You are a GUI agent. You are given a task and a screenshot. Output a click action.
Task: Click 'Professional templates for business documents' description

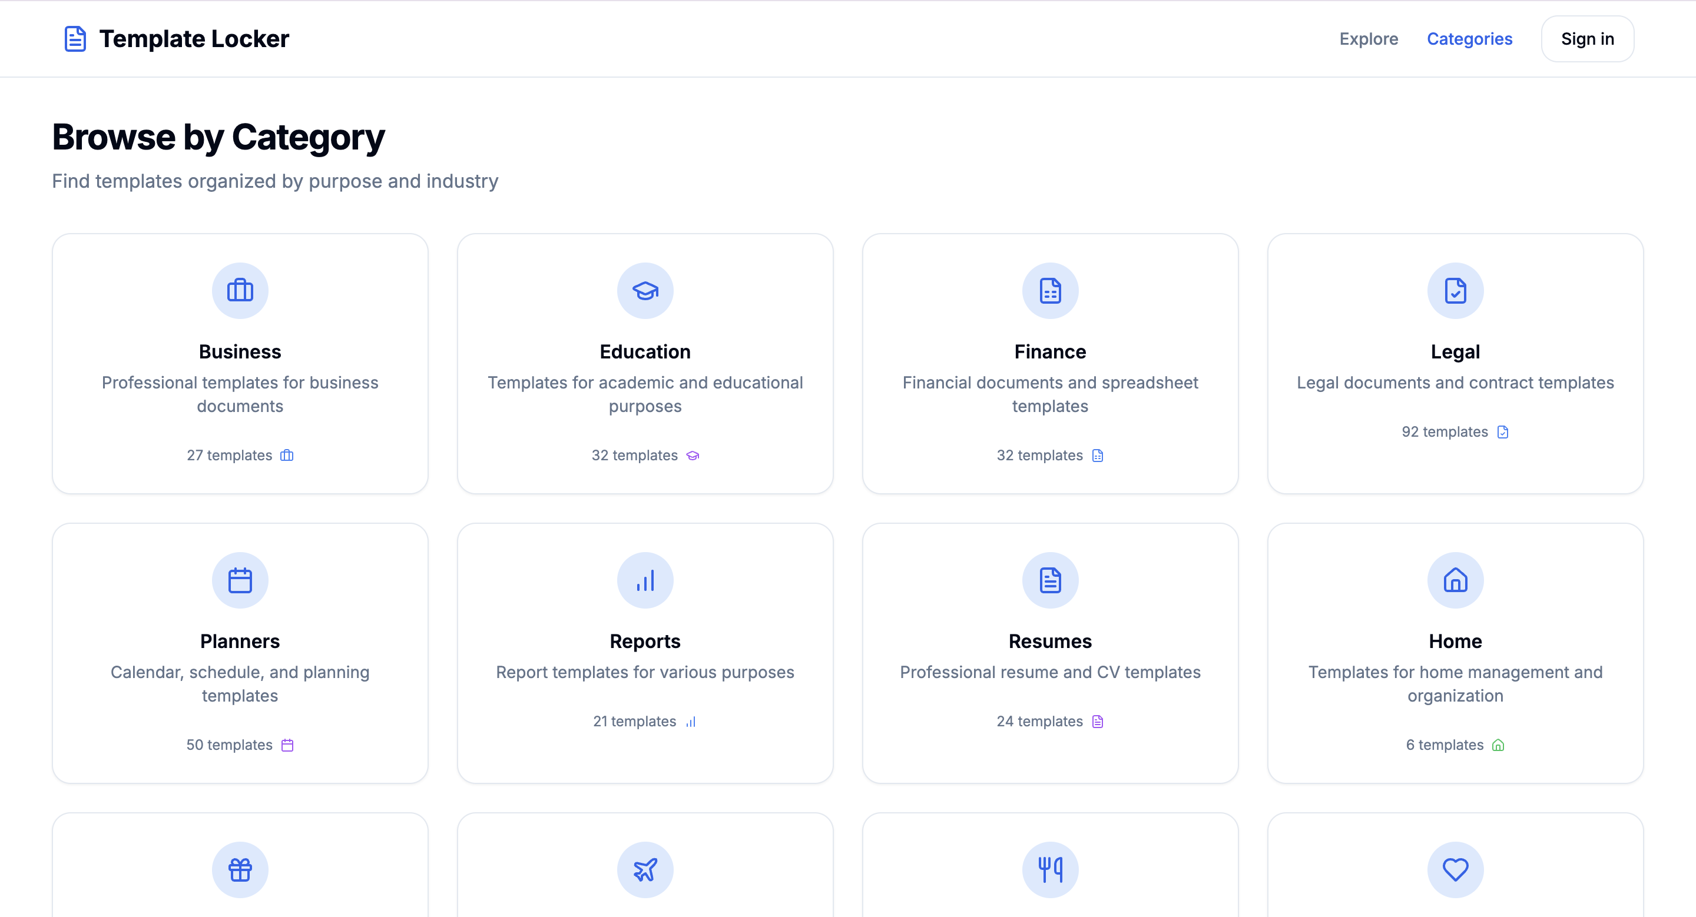click(240, 394)
